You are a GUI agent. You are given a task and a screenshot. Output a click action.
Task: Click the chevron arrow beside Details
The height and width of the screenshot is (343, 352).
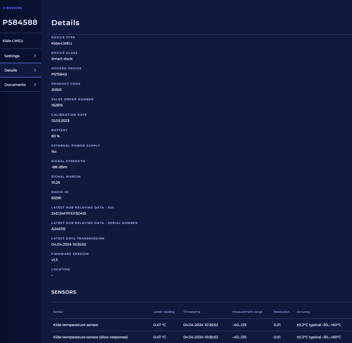click(35, 70)
